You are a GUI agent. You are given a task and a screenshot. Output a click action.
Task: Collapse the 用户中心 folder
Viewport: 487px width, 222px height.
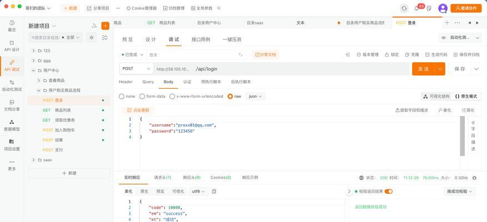tap(33, 70)
